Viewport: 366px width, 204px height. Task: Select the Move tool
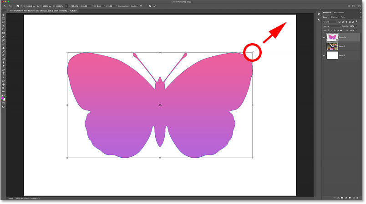click(x=4, y=15)
